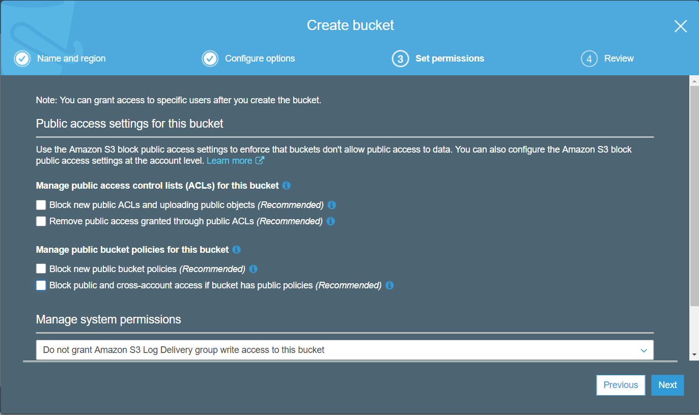The height and width of the screenshot is (415, 699).
Task: Open the Learn more link
Action: click(x=229, y=161)
